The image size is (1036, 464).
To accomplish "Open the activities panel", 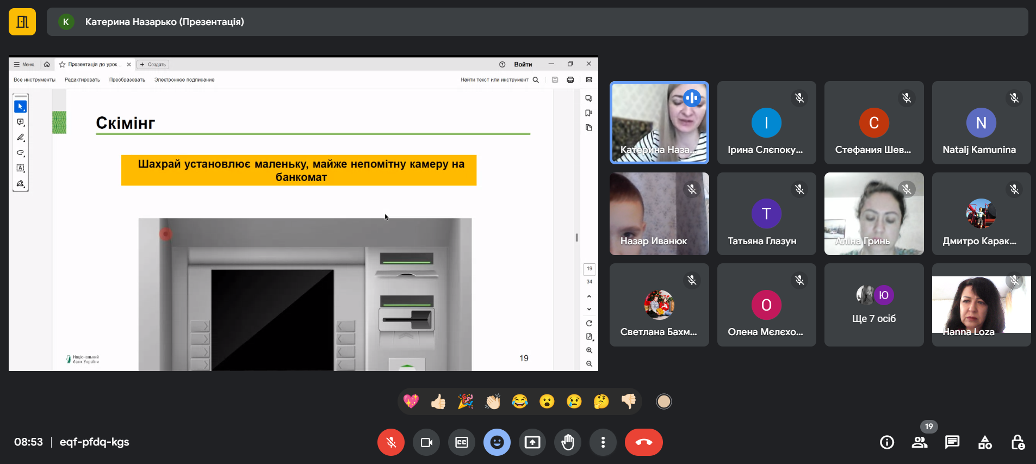I will click(x=985, y=442).
